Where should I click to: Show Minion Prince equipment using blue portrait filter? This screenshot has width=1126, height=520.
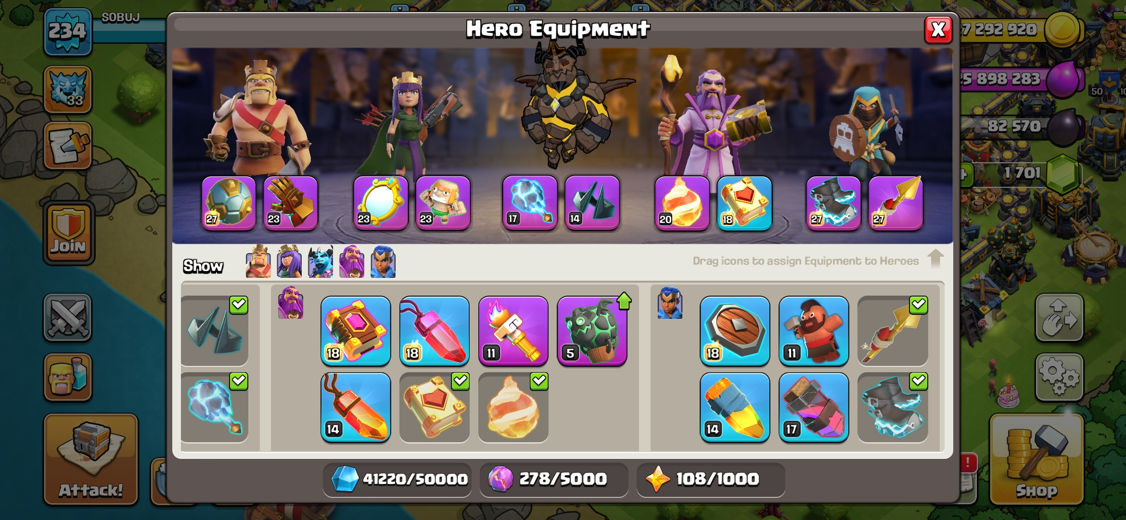point(320,261)
